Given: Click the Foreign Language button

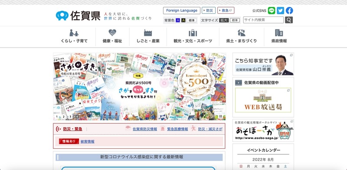Looking at the screenshot, I should (x=182, y=10).
